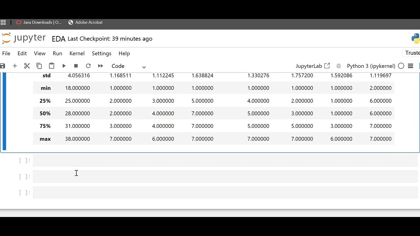Image resolution: width=420 pixels, height=236 pixels.
Task: Open the cell type Code dropdown
Action: click(x=129, y=66)
